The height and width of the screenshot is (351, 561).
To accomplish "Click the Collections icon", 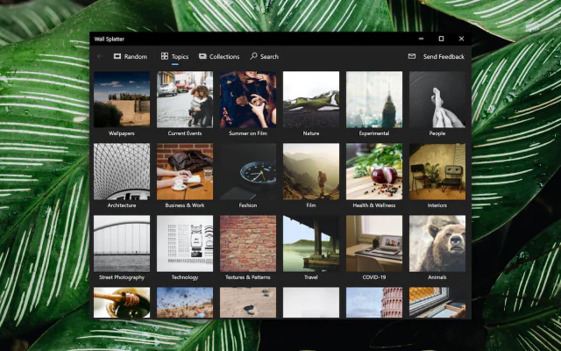I will (x=202, y=56).
